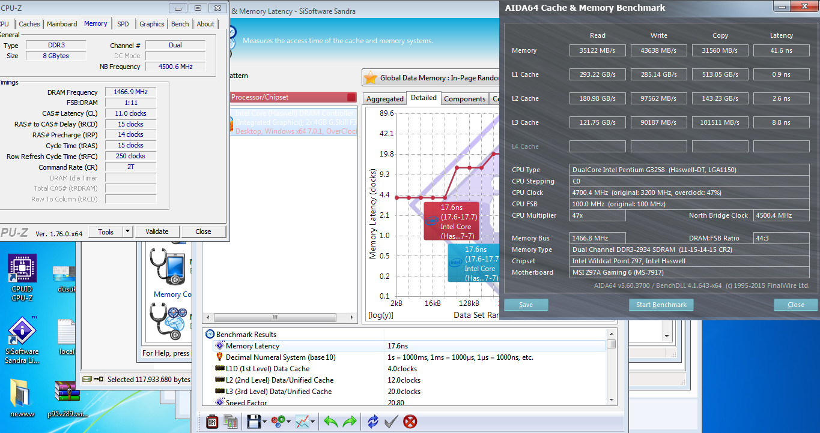Select the L1D (1st Level) Data Cache row
Image resolution: width=820 pixels, height=433 pixels.
pos(410,369)
